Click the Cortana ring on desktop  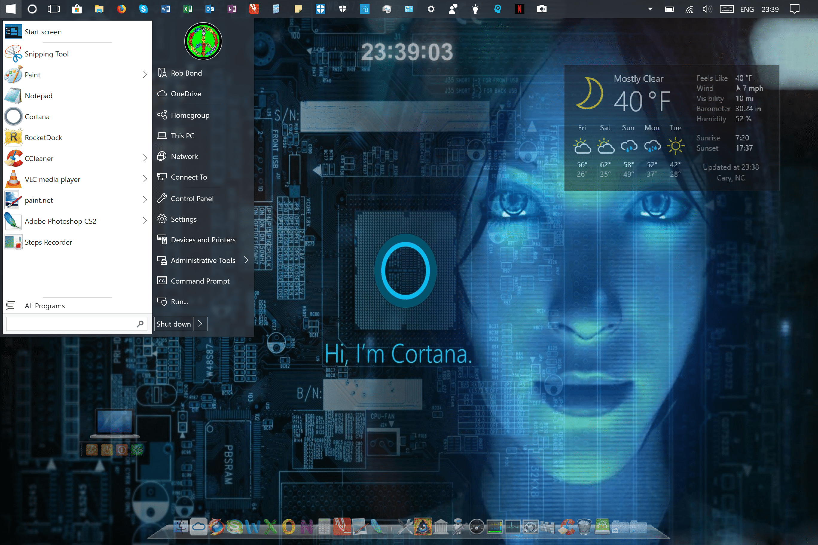tap(405, 270)
